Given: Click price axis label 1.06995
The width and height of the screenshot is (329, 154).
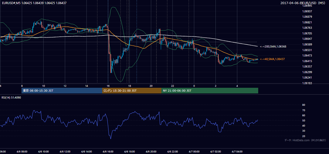Looking at the screenshot, I should click(307, 6).
